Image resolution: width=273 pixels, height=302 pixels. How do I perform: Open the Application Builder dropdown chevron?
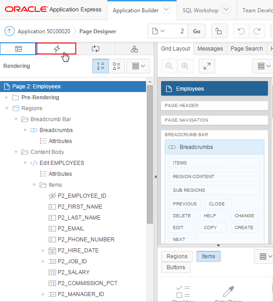tap(166, 9)
